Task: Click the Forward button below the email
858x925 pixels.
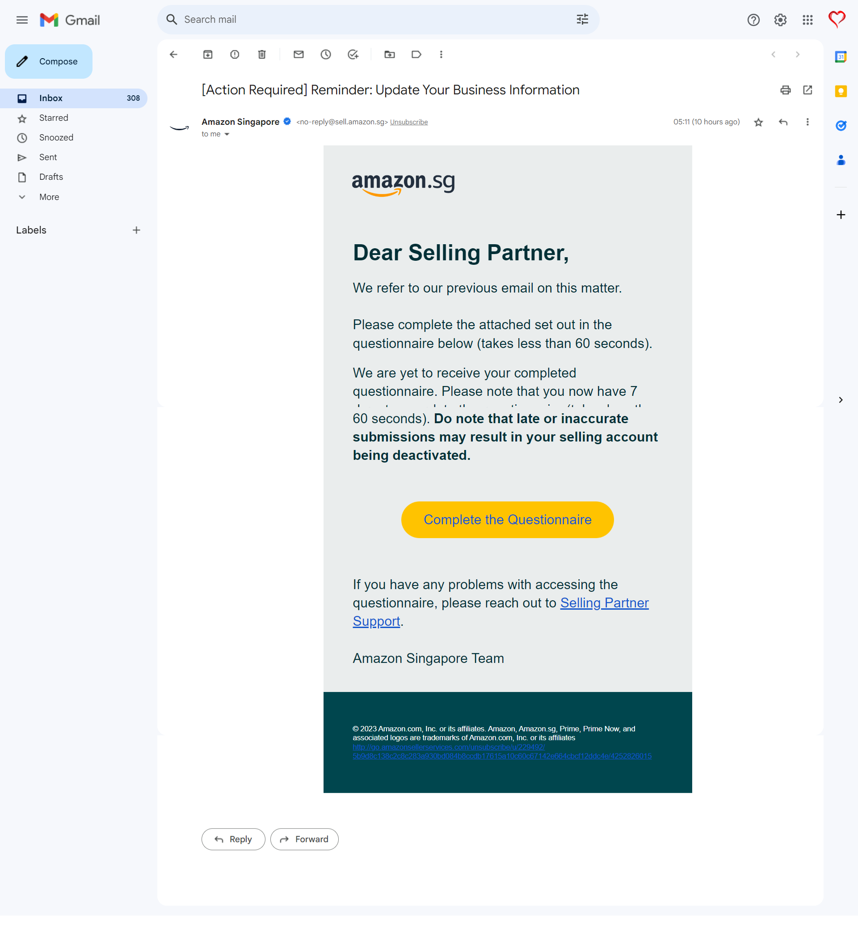Action: pos(304,839)
